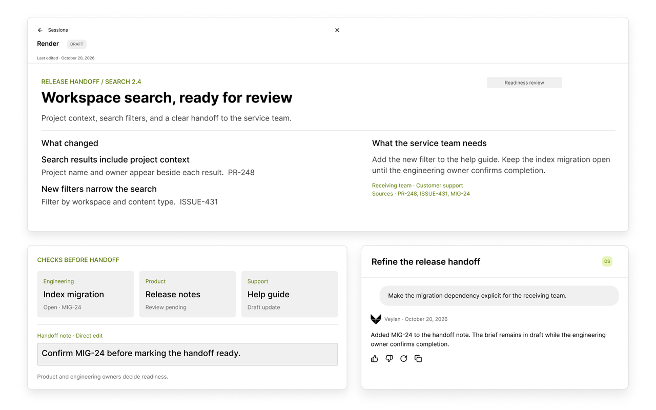Go back to Sessions
Viewport: 656px width, 410px height.
[58, 30]
